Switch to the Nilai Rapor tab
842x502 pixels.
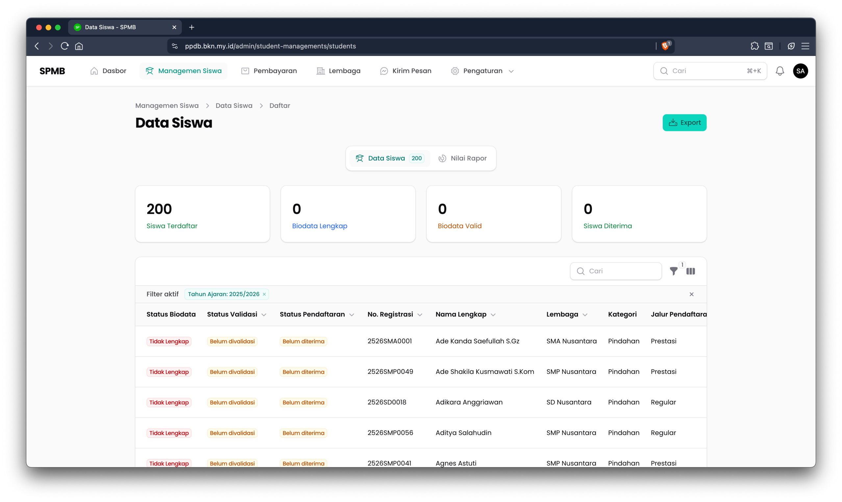coord(462,158)
